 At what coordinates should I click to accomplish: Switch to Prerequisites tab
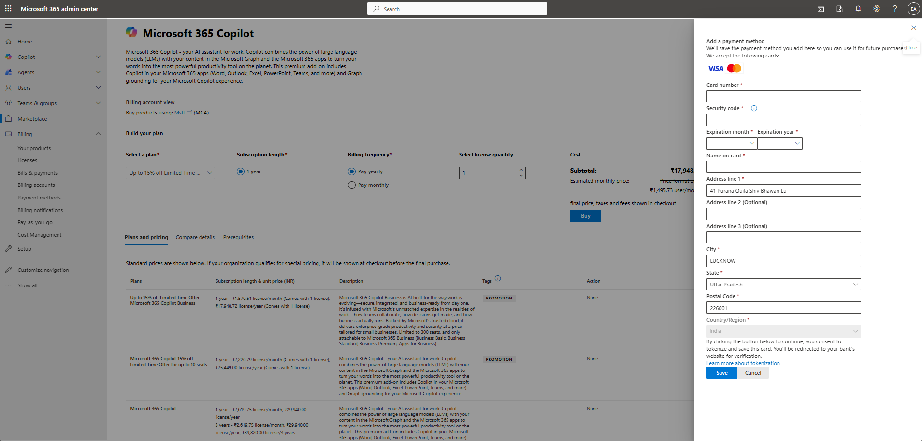click(238, 238)
